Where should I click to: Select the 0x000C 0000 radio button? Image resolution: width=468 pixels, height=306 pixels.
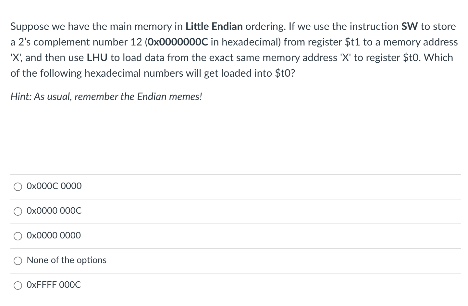click(x=18, y=187)
